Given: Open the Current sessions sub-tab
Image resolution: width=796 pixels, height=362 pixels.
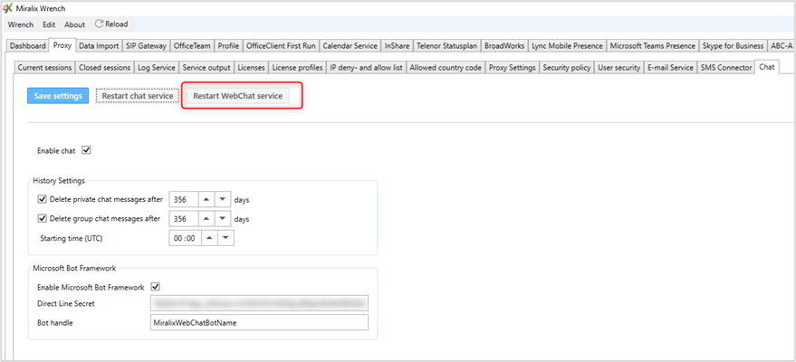Looking at the screenshot, I should 44,68.
